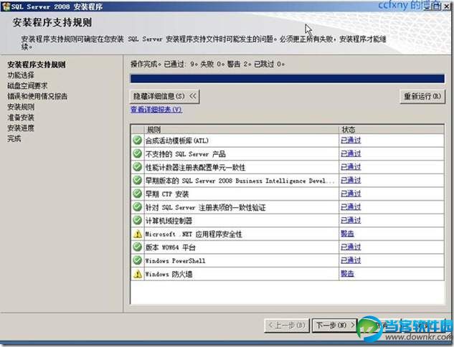
Task: Click the rule text 版本 WOW64 平台
Action: coord(170,247)
